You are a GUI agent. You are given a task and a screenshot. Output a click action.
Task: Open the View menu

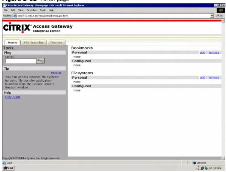[x=21, y=10]
